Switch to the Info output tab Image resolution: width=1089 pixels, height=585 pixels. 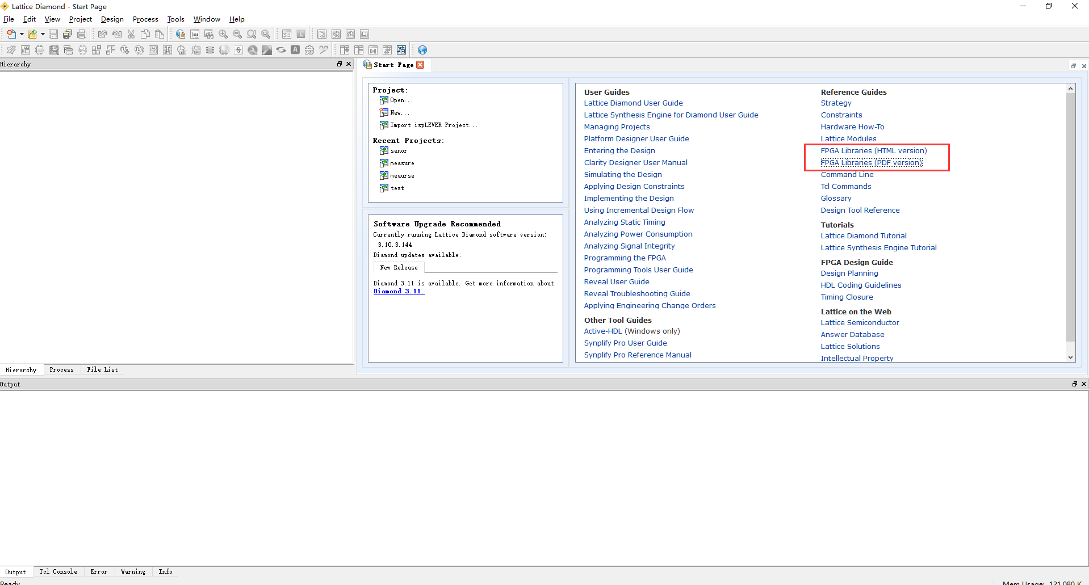(166, 572)
